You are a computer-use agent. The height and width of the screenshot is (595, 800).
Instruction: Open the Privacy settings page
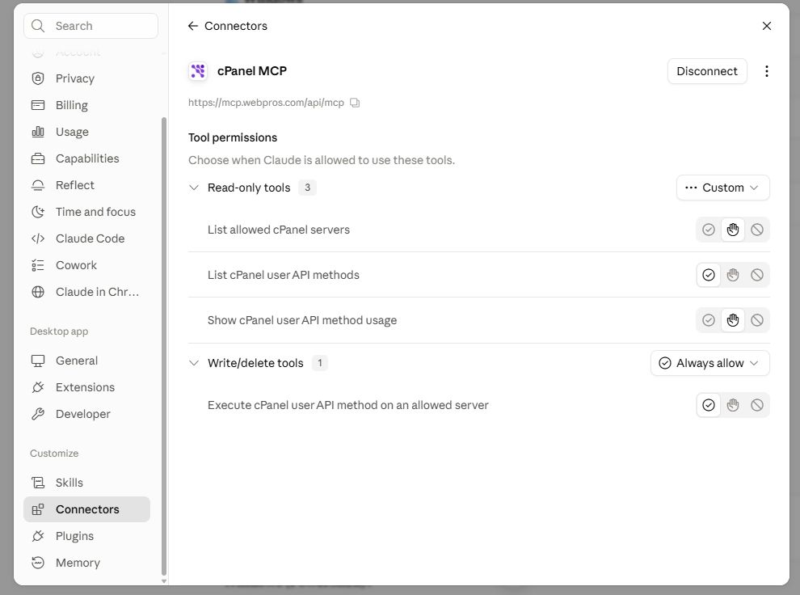86,78
